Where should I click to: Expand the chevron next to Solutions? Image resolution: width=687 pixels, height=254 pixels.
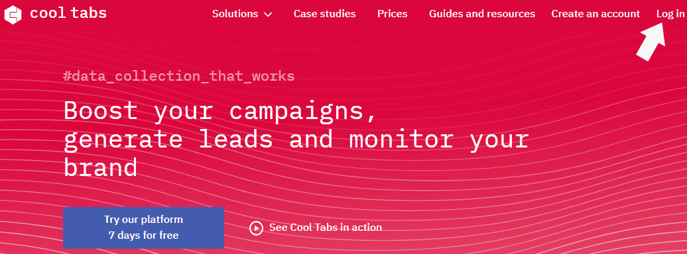[268, 15]
